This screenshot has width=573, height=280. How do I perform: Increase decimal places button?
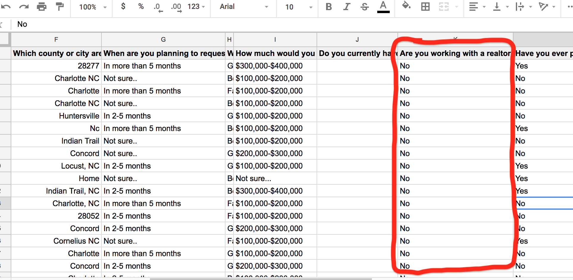176,7
